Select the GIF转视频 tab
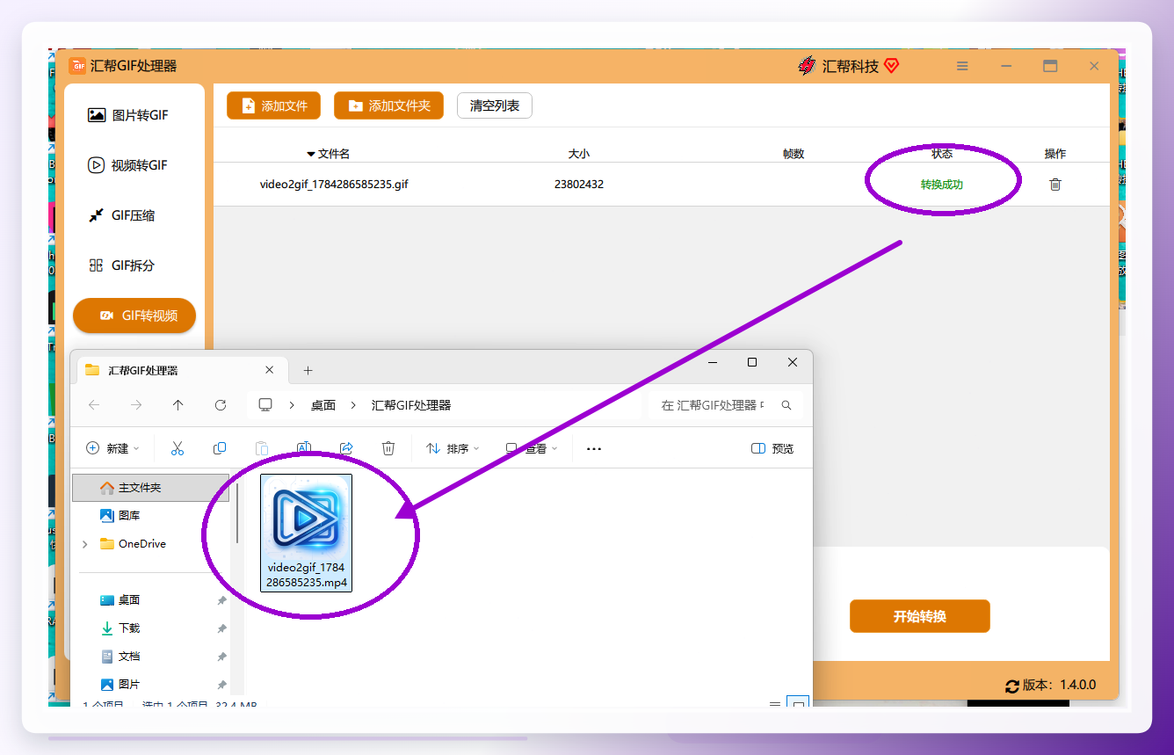1174x755 pixels. pyautogui.click(x=134, y=316)
